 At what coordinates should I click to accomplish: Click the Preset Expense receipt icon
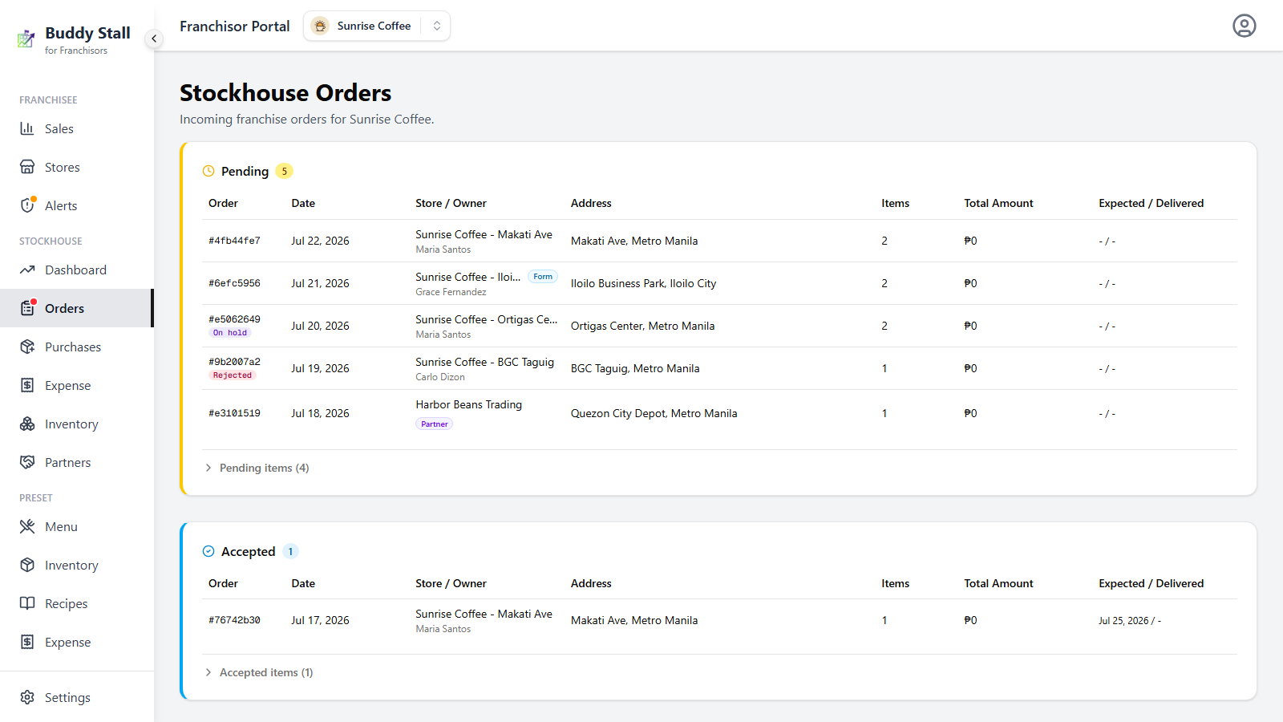27,642
